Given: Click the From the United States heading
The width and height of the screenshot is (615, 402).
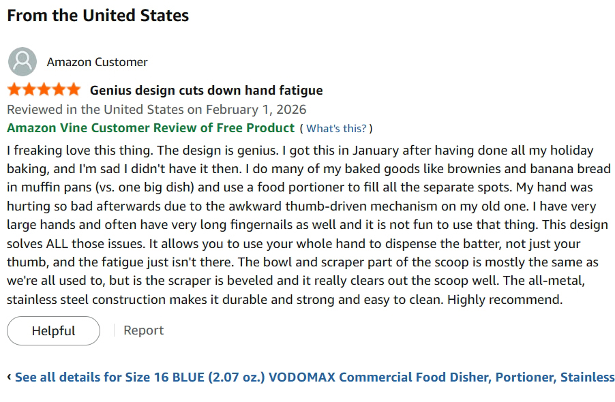Looking at the screenshot, I should [98, 16].
